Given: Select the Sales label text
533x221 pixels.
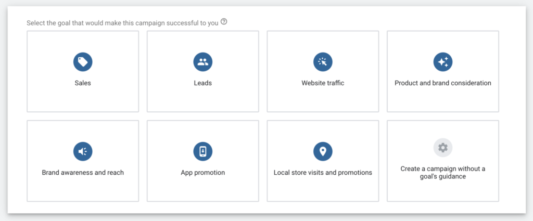Looking at the screenshot, I should (x=83, y=83).
